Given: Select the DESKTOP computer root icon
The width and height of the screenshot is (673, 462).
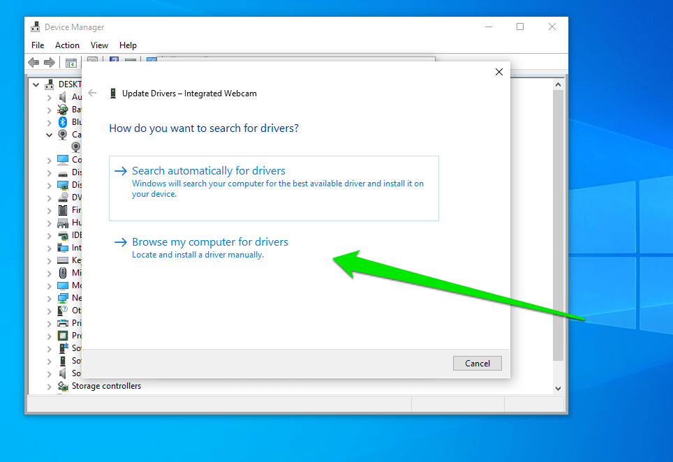Looking at the screenshot, I should pos(50,84).
